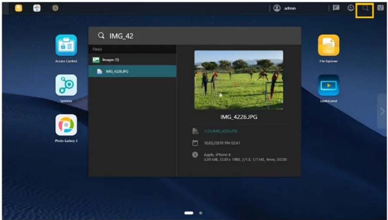
Task: Open the widget grid icon in top-right corner
Action: click(x=380, y=8)
